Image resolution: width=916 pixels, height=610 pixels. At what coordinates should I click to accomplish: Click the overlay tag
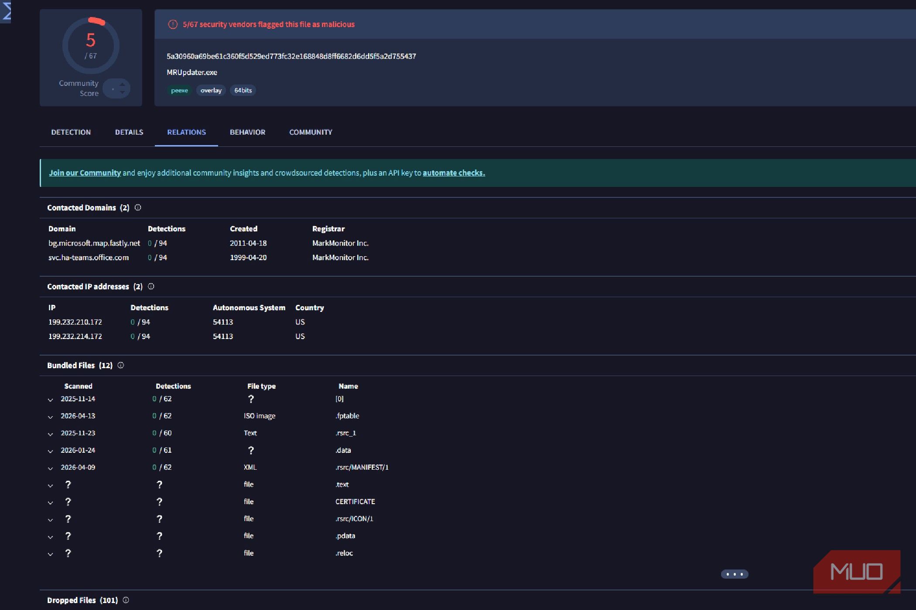[x=211, y=91]
